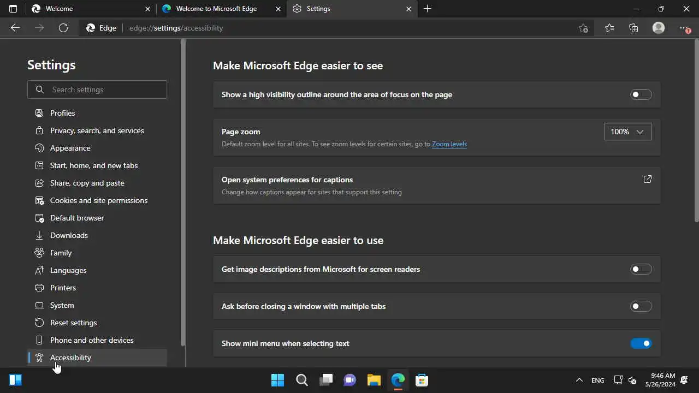699x393 pixels.
Task: Open Microsoft Store from taskbar
Action: point(422,380)
